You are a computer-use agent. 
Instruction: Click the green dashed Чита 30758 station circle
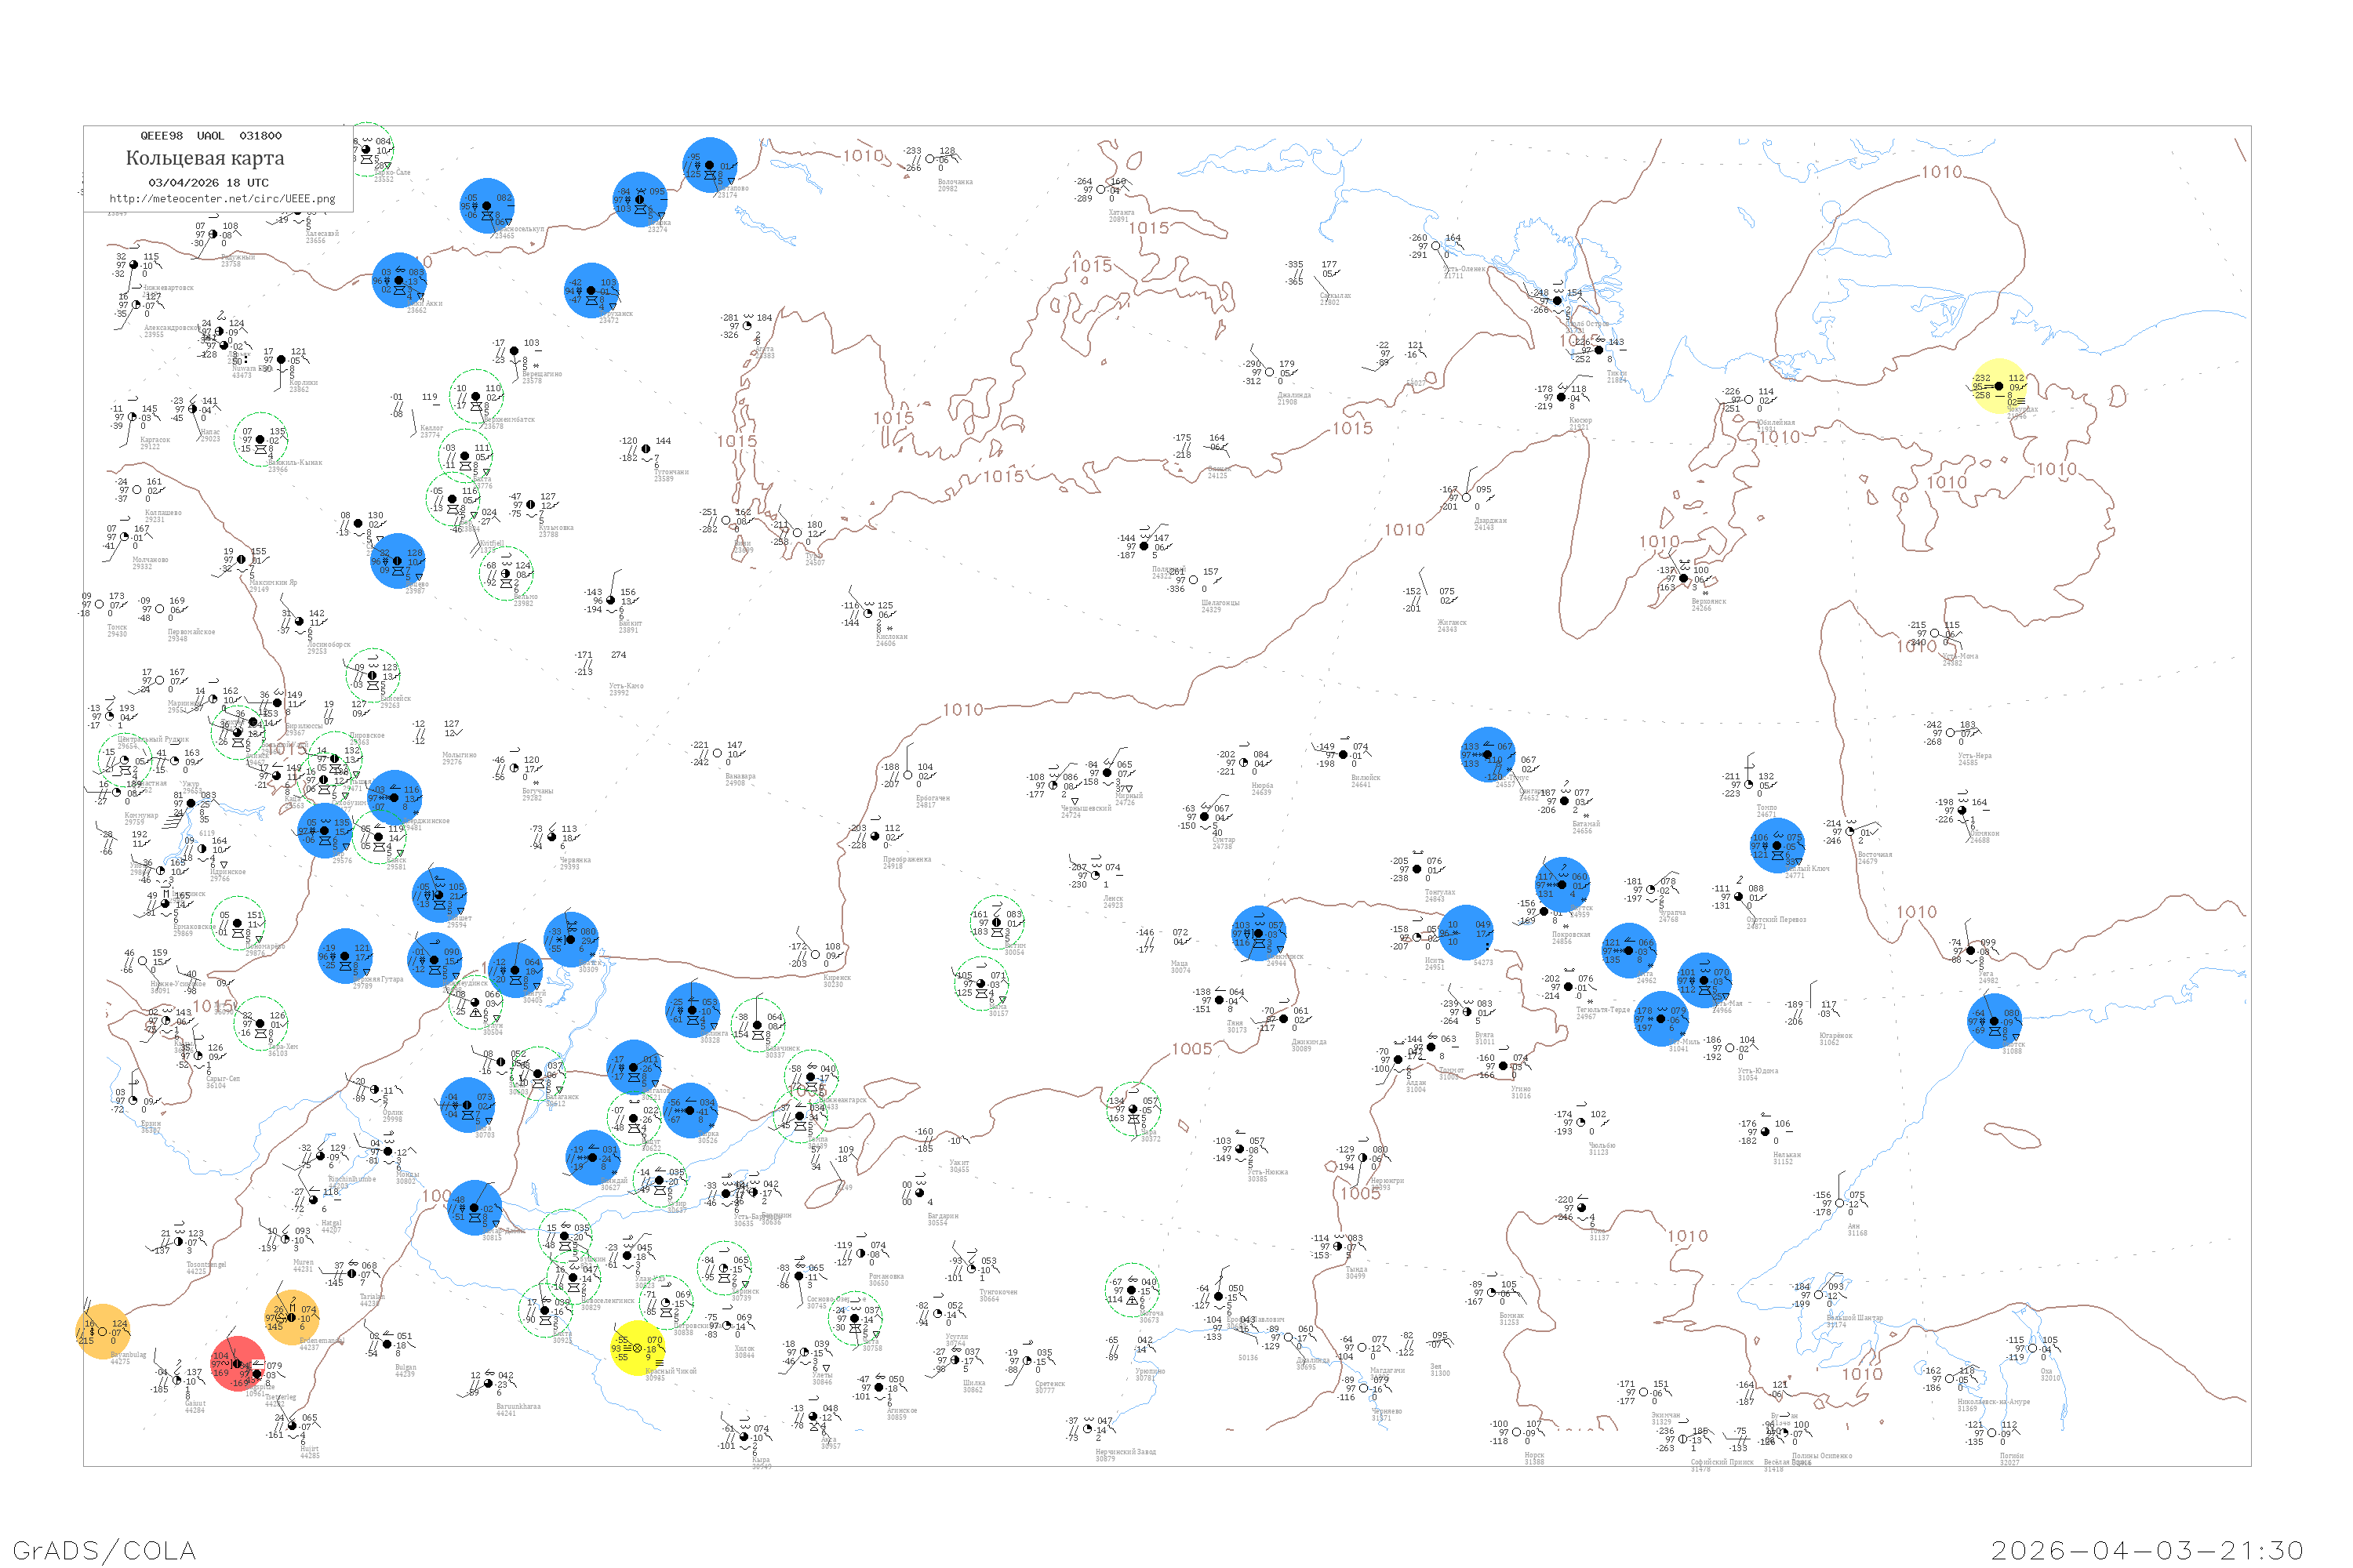856,1318
